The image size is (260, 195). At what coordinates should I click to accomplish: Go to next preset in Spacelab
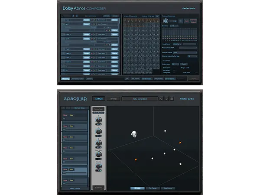166,99
